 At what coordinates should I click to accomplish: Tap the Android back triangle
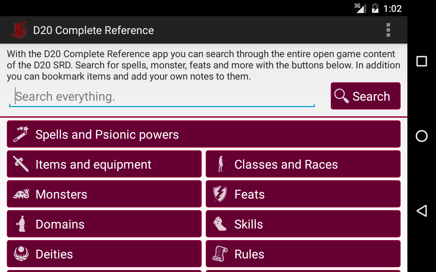422,211
